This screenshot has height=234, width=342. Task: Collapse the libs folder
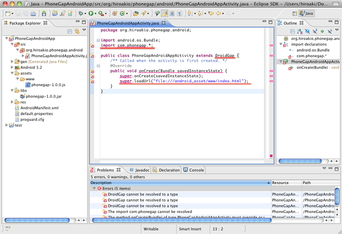tap(12, 91)
